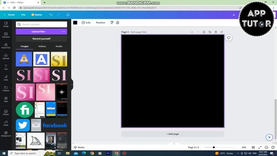This screenshot has height=156, width=277.
Task: Change the 5.0s page duration
Action: pos(86,23)
